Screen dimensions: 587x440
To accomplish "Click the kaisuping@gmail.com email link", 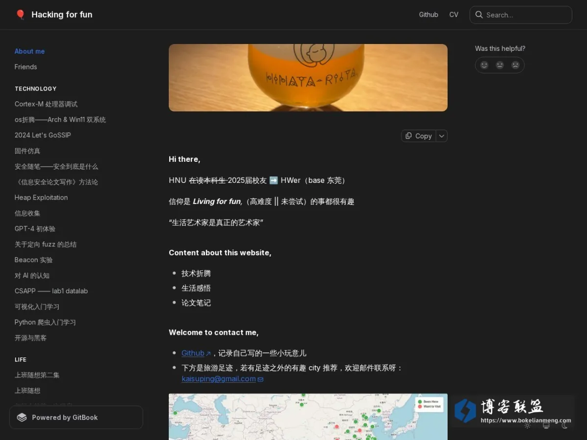I will [219, 379].
